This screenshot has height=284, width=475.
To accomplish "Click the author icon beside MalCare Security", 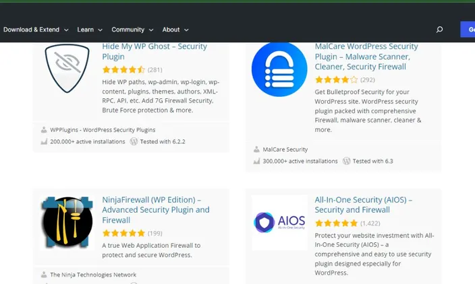I will pos(256,149).
